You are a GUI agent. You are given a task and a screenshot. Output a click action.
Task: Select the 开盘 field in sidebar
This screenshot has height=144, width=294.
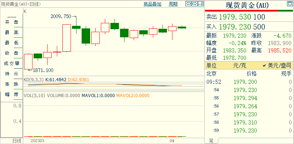click(x=11, y=22)
